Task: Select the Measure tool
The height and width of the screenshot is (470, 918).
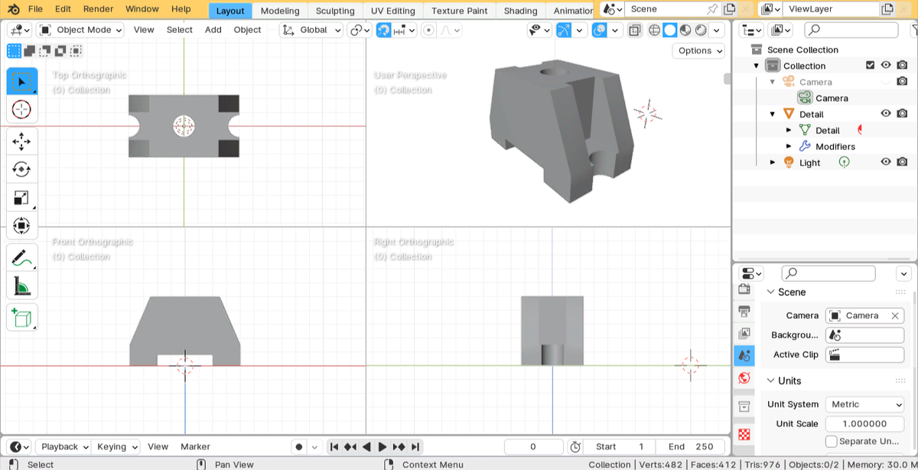Action: [x=21, y=287]
